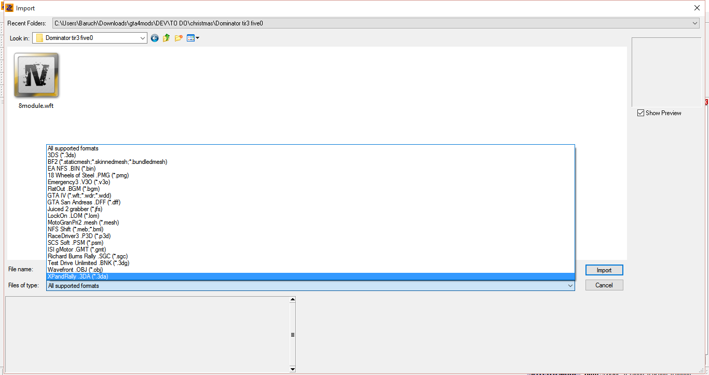This screenshot has height=375, width=709.
Task: Open the View Menu icon
Action: click(x=193, y=38)
